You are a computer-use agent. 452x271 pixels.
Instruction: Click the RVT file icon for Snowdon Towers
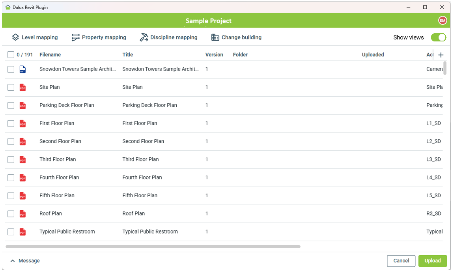(22, 69)
